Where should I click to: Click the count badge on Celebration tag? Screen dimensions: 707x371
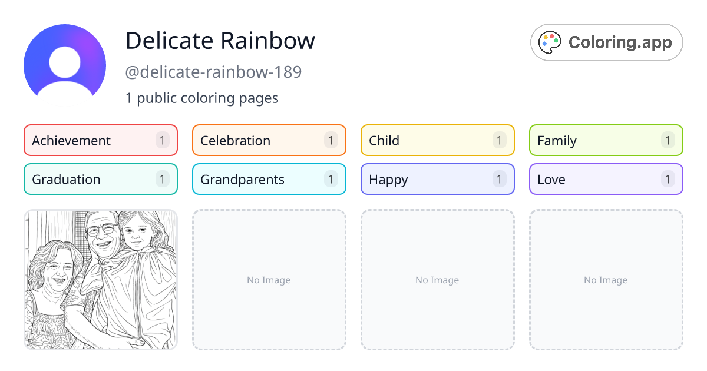[x=330, y=140]
